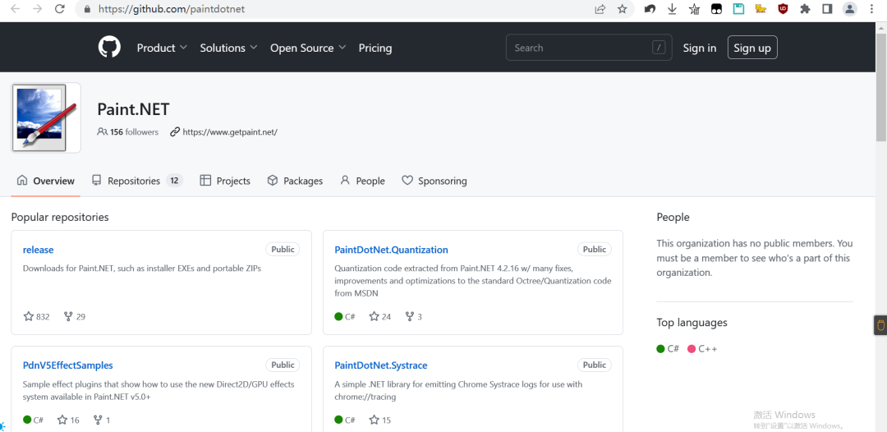Expand the Solutions dropdown menu
This screenshot has height=432, width=887.
[228, 48]
